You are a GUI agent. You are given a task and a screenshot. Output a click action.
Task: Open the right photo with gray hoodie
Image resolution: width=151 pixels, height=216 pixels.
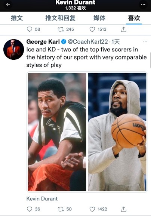click(x=117, y=132)
